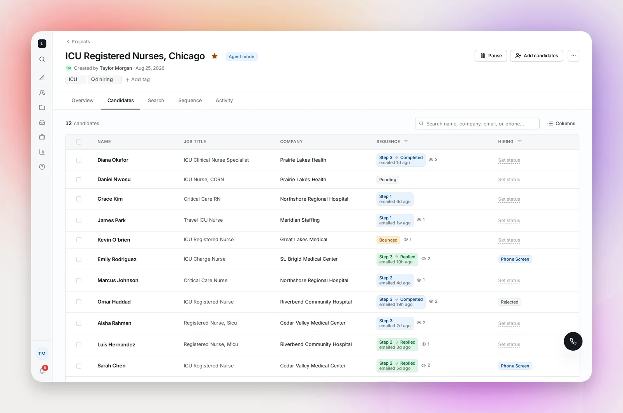Click the briefcase icon in sidebar
This screenshot has height=413, width=623.
(42, 137)
